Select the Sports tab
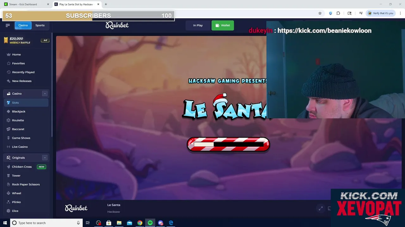The height and width of the screenshot is (227, 405). click(x=40, y=25)
